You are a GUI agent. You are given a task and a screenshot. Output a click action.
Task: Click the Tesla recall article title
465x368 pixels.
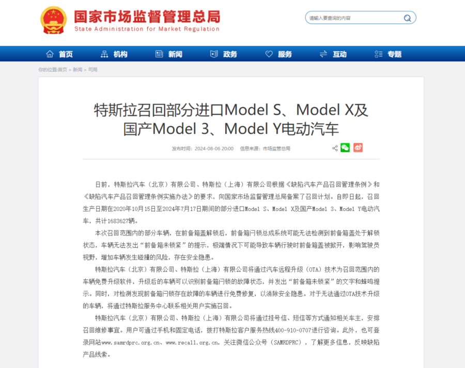coord(231,119)
